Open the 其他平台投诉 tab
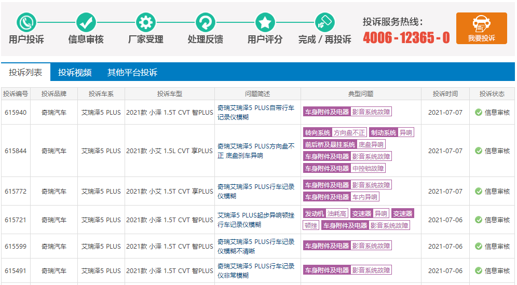Viewport: 517px width, 285px height. [132, 72]
